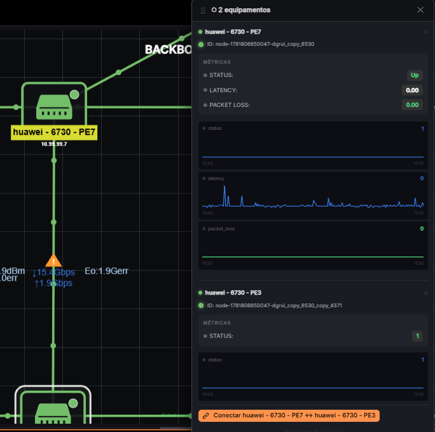Click the huawei - 6730 - PE7 panel heading

(x=233, y=32)
